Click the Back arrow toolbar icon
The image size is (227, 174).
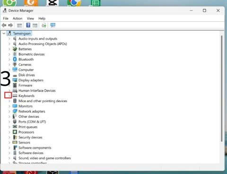coord(4,25)
